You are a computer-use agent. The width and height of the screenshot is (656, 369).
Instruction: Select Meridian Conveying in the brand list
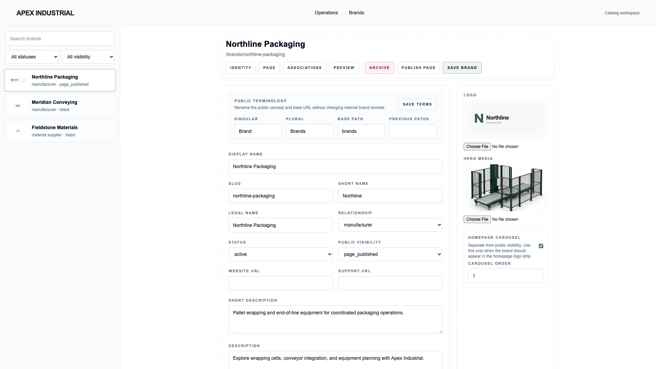(x=60, y=106)
